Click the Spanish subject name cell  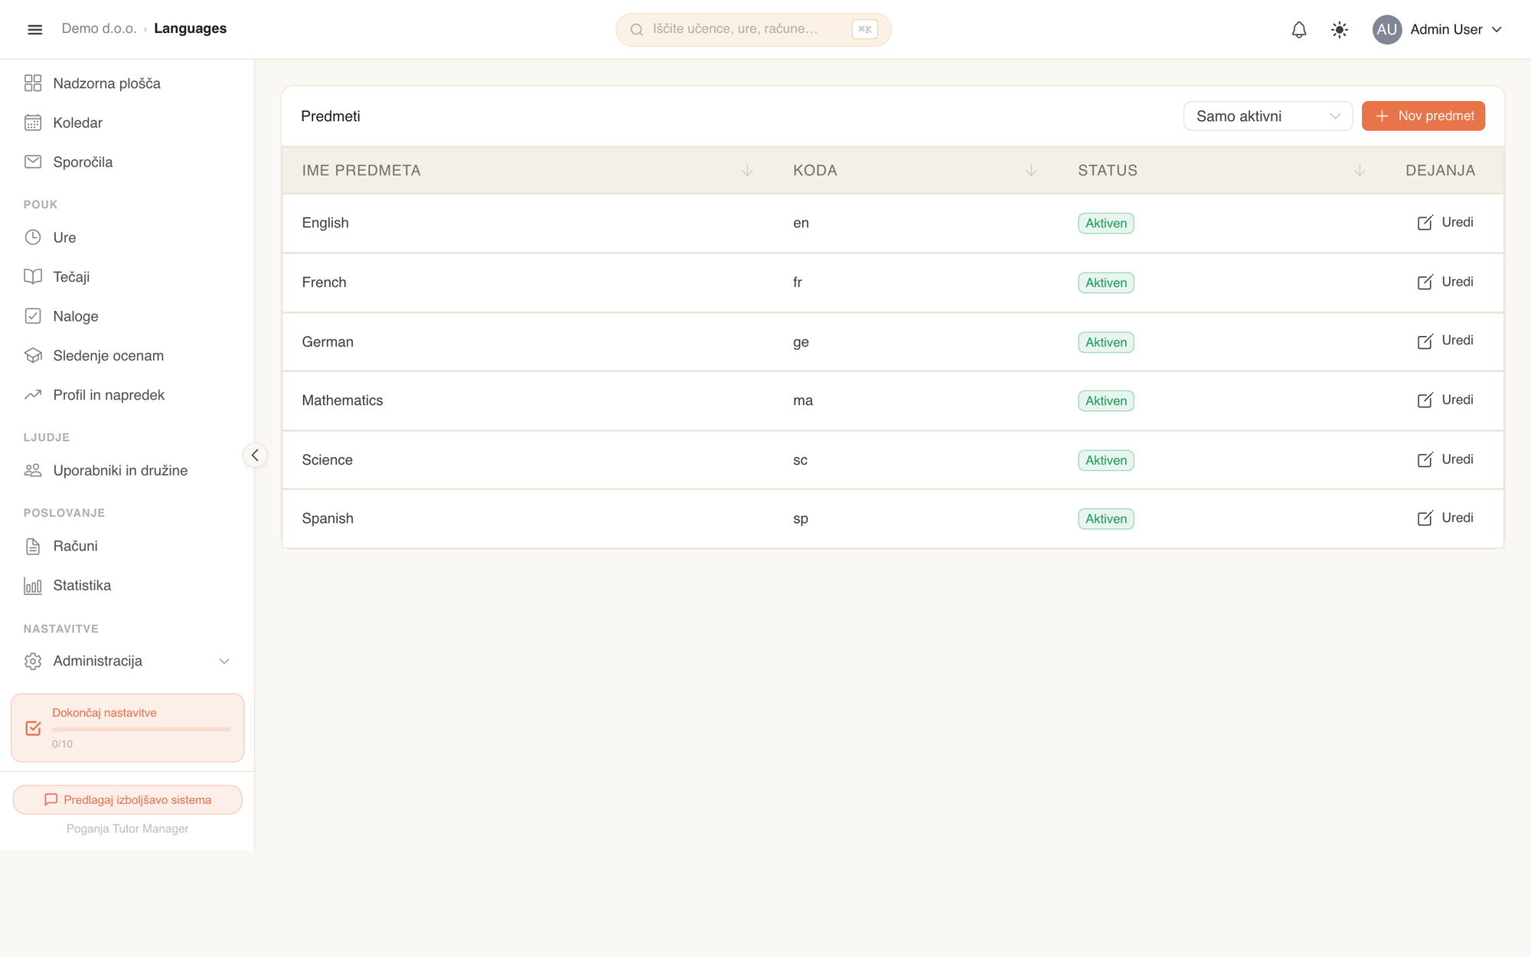(x=328, y=518)
